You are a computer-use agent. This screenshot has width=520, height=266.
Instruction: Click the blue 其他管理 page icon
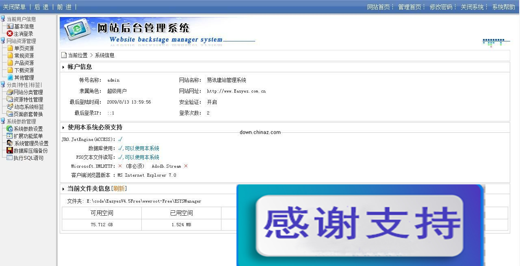point(10,78)
